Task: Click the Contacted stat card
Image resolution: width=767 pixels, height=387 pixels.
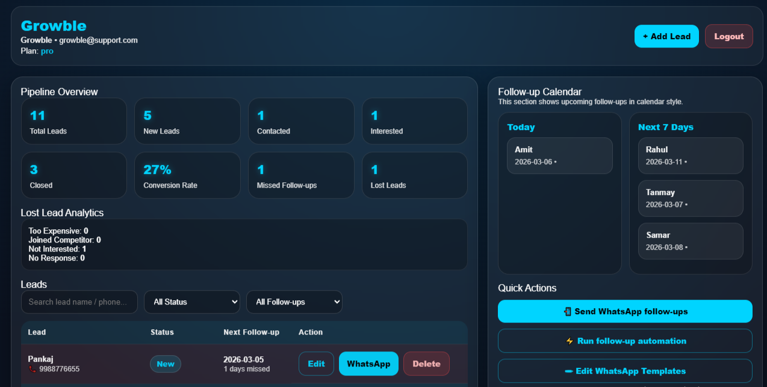Action: tap(301, 121)
